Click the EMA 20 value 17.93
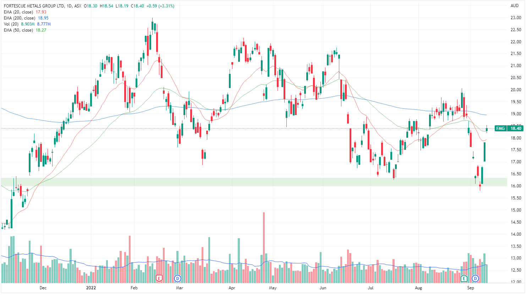 click(x=41, y=12)
